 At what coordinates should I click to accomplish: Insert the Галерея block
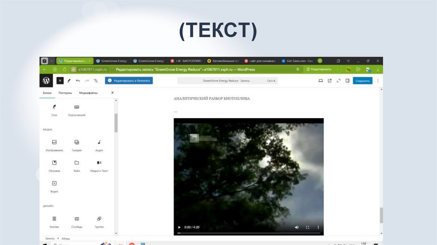coord(77,146)
